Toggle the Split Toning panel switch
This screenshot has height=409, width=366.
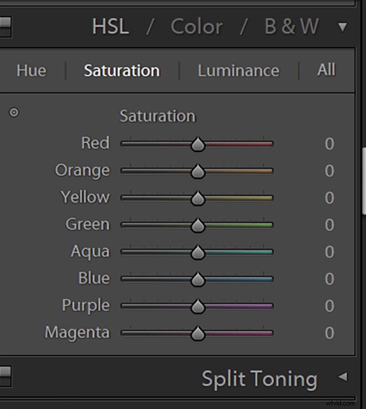[5, 376]
